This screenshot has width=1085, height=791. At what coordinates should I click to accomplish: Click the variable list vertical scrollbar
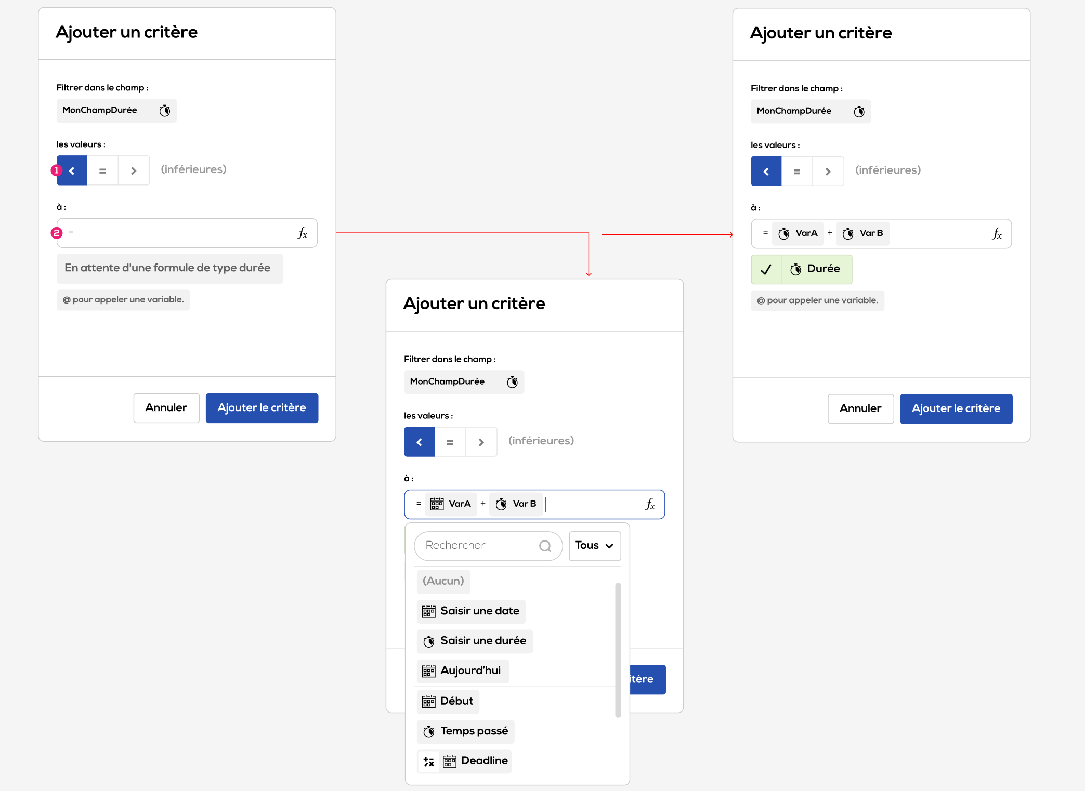618,650
